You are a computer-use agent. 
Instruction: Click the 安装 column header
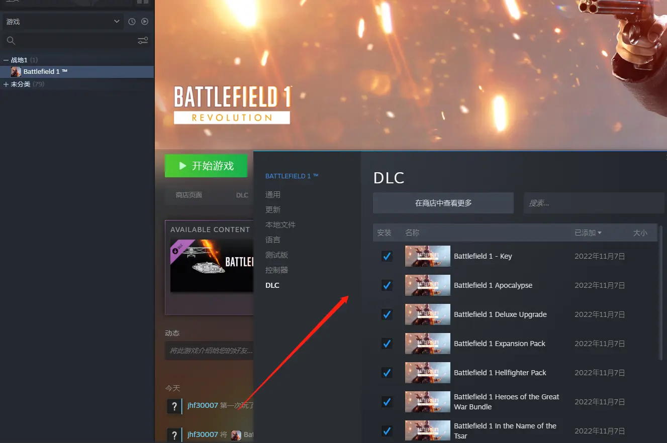[x=384, y=233]
